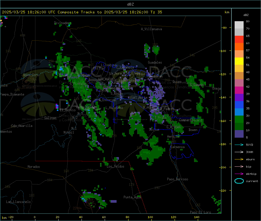
Task: Select the Cda_Amarilla map label
Action: pyautogui.click(x=22, y=126)
